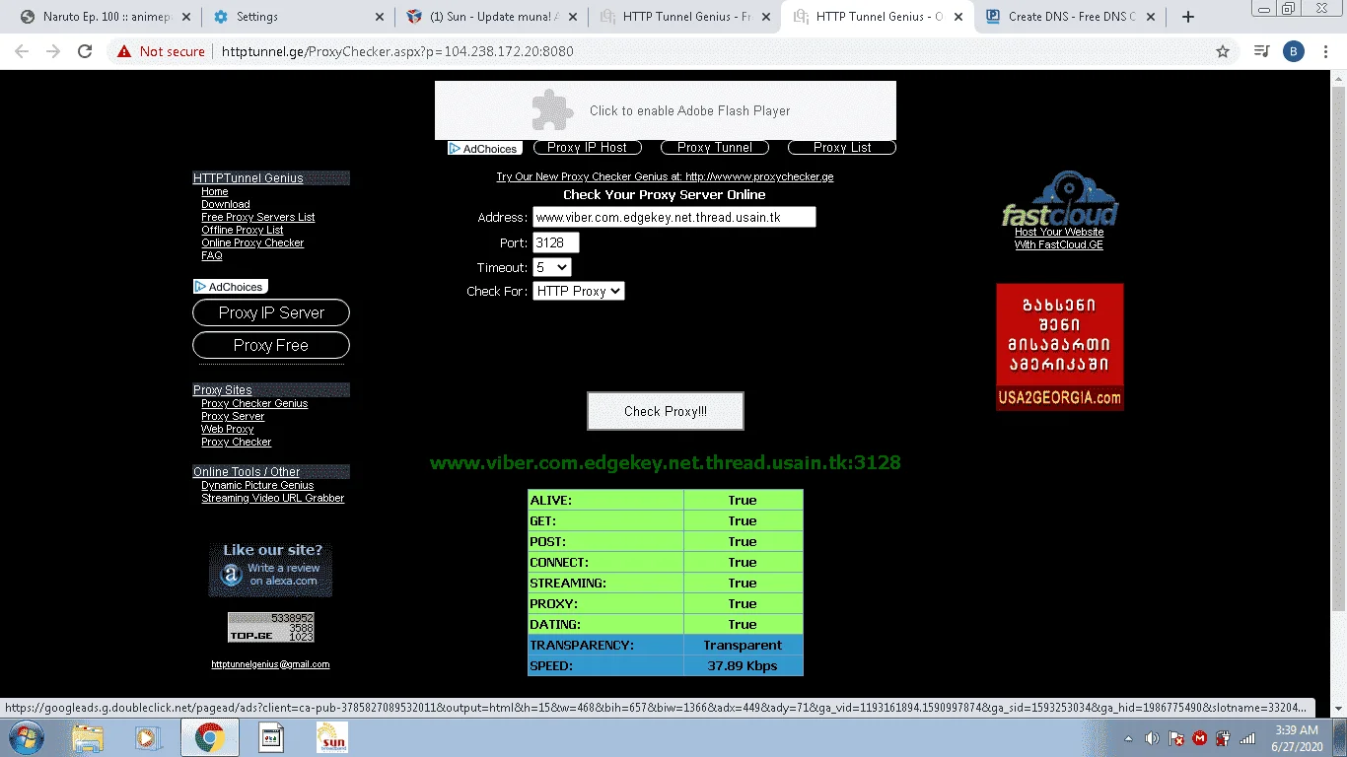Go forward in browser history
The image size is (1347, 757).
click(53, 51)
